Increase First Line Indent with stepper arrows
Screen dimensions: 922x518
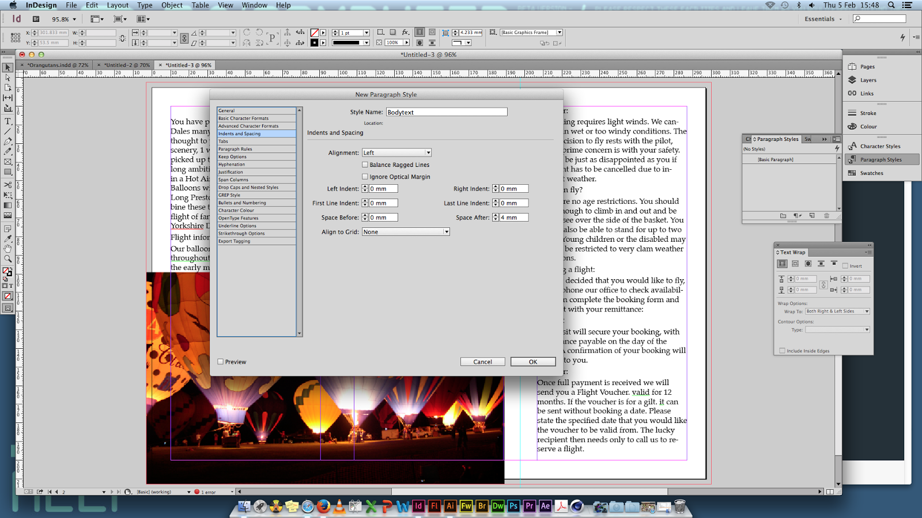(x=365, y=201)
